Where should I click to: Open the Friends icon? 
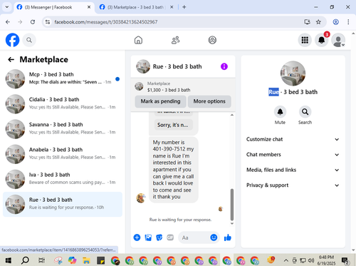(176, 40)
